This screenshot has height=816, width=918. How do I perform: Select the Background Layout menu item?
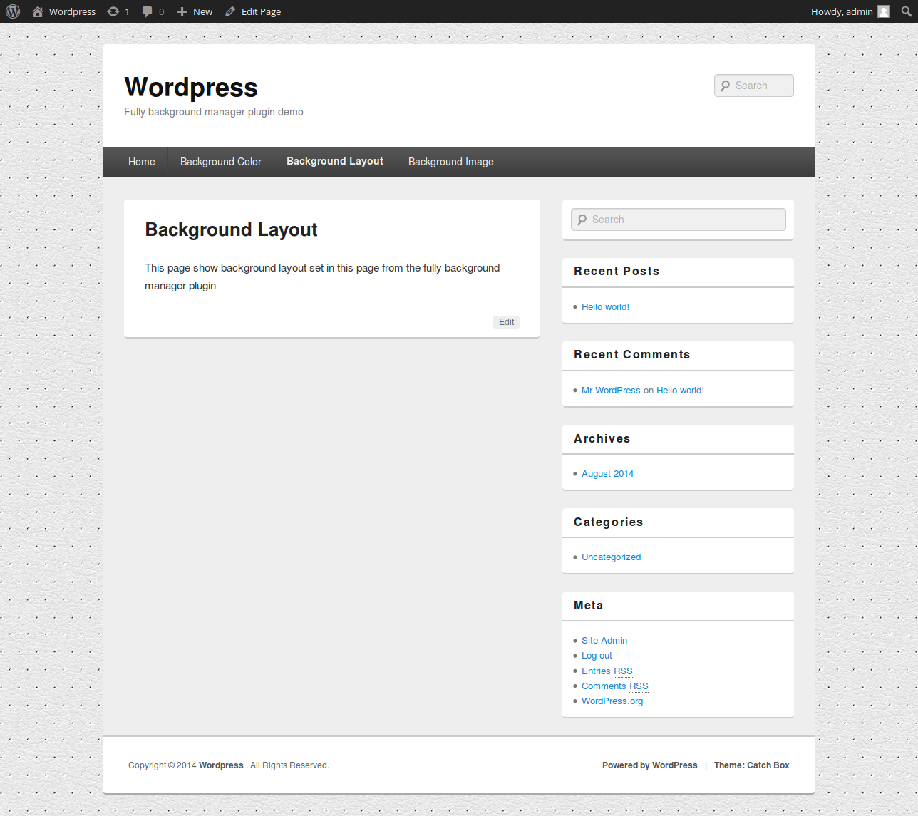335,161
